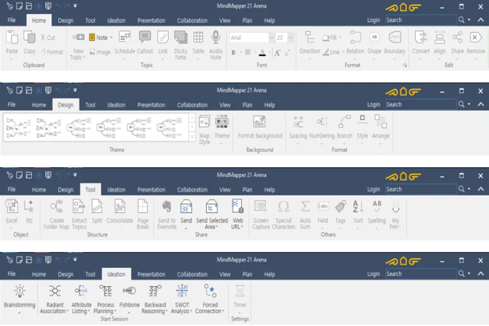Expand the Theme gallery more arrow
489x326 pixels.
coord(192,136)
